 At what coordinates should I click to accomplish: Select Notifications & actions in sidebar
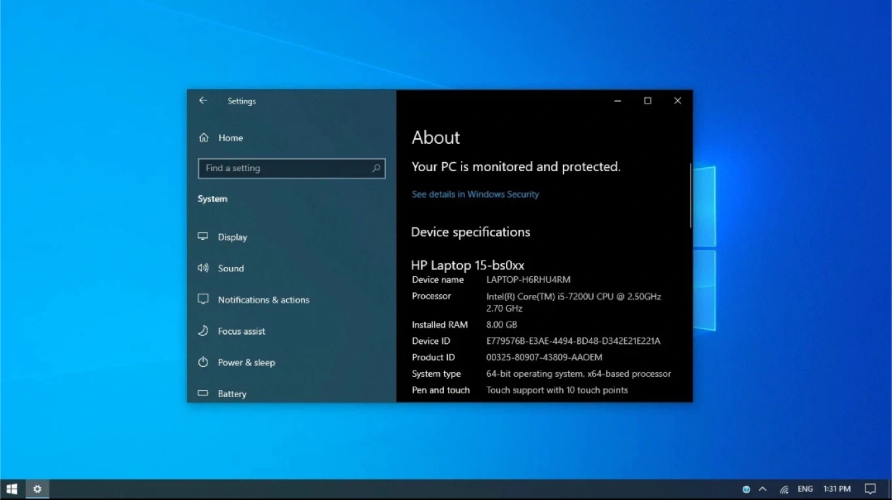(263, 299)
